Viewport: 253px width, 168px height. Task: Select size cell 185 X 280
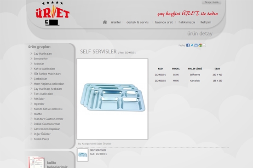click(x=217, y=81)
